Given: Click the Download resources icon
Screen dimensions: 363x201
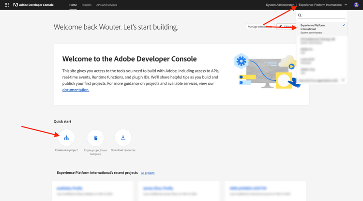Looking at the screenshot, I should pos(123,138).
